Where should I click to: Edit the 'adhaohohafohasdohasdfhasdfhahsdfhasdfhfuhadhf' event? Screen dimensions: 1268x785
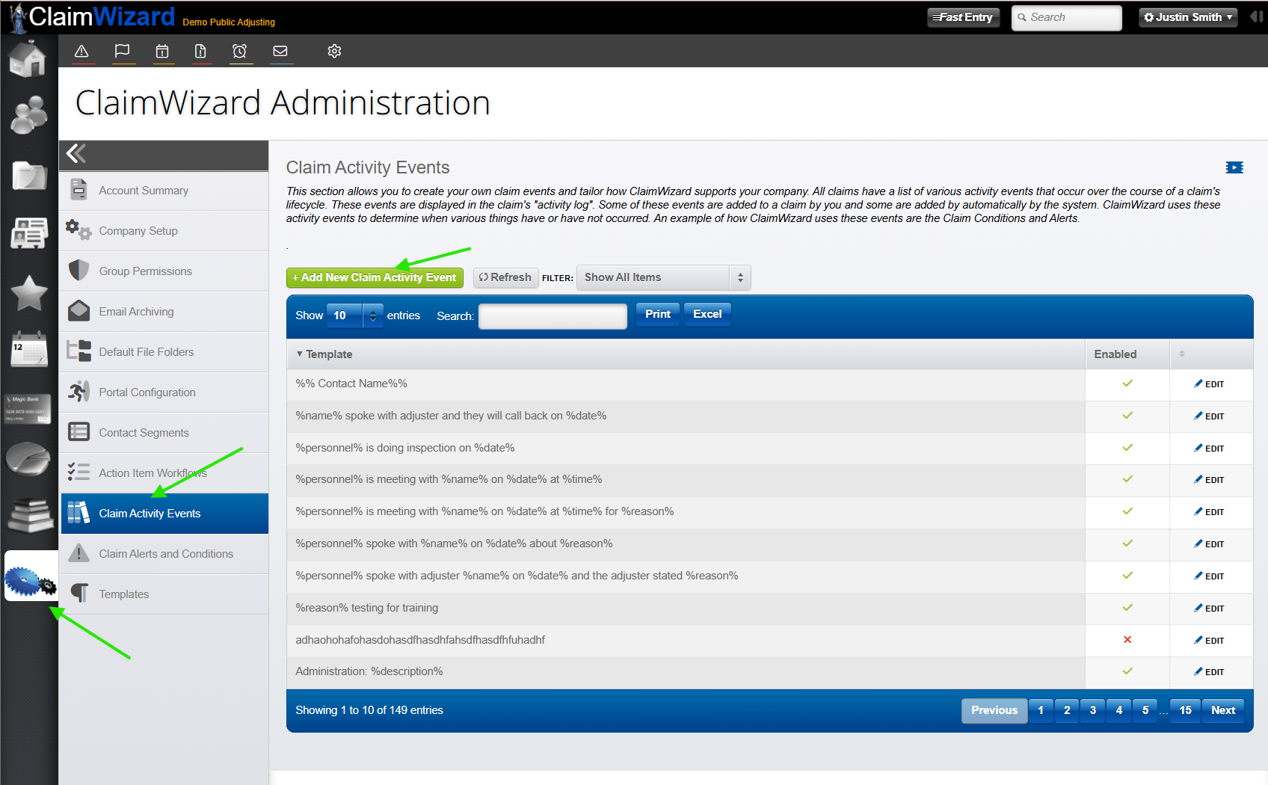pyautogui.click(x=1210, y=641)
